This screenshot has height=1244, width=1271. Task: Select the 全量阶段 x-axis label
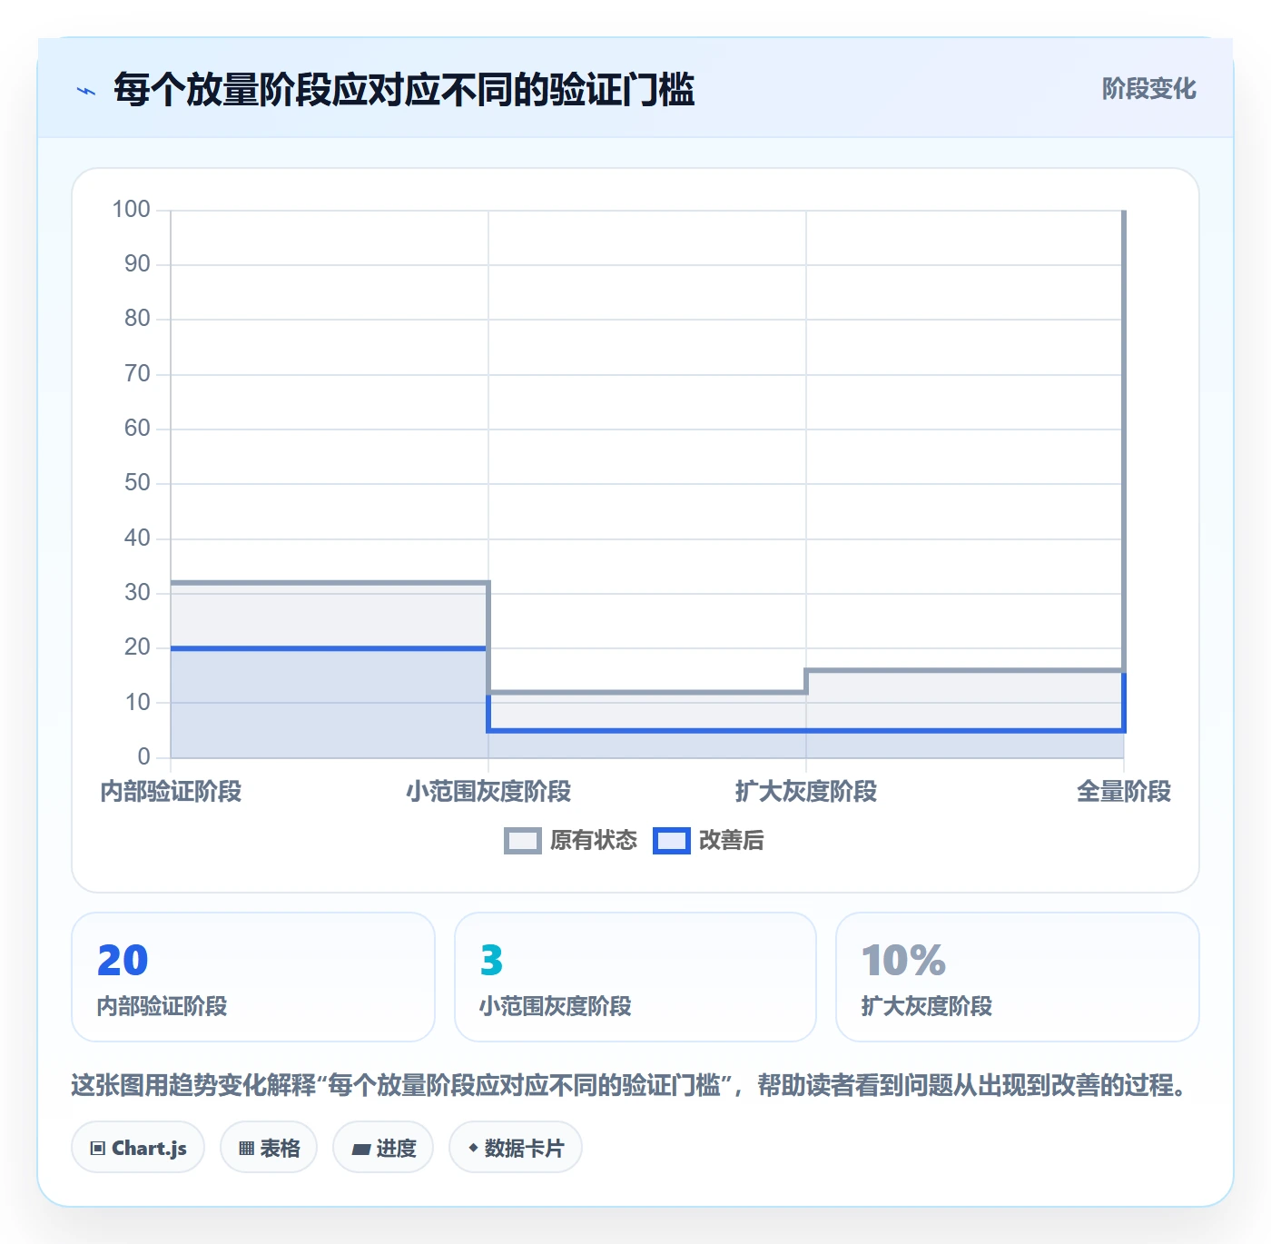(x=1124, y=792)
